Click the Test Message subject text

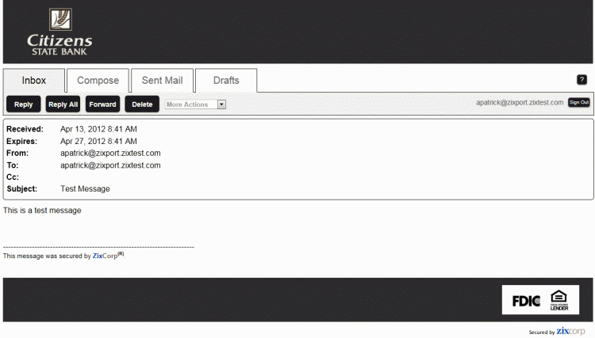pos(85,189)
